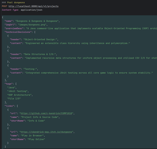Open the localhost:8080/api/v1/projects request URL
This screenshot has height=149, width=157.
[x=34, y=6]
